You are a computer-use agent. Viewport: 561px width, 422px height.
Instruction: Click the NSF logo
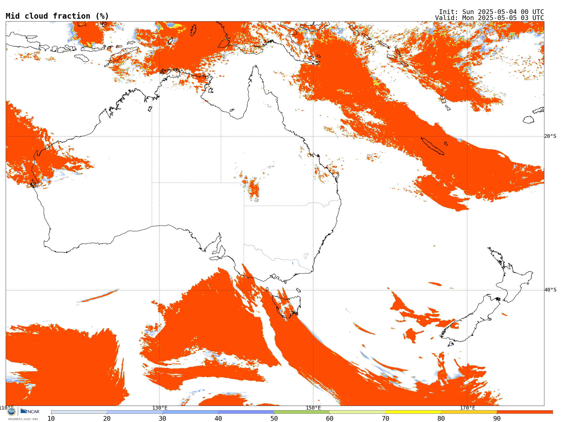click(x=11, y=411)
